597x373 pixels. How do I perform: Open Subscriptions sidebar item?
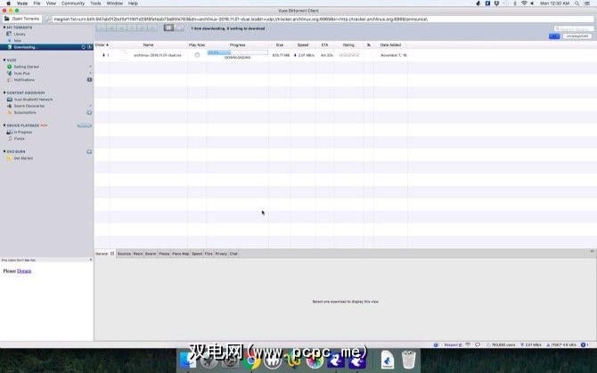click(x=25, y=112)
